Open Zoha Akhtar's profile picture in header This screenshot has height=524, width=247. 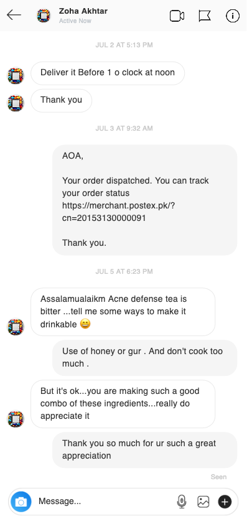coord(44,16)
